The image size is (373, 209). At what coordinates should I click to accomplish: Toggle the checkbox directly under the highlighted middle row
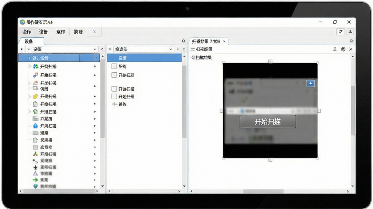(x=114, y=66)
